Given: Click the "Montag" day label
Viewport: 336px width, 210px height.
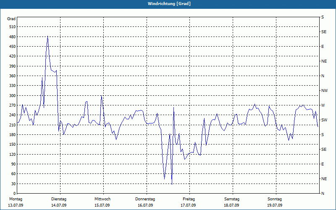Looking at the screenshot, I should tap(16, 199).
